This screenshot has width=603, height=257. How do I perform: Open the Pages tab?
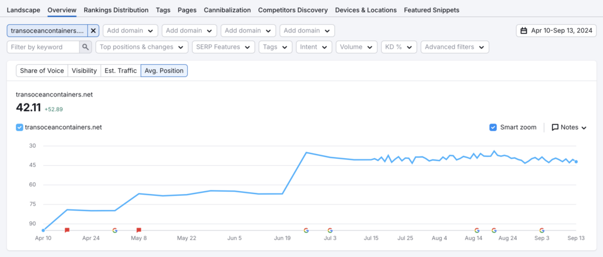[x=187, y=10]
